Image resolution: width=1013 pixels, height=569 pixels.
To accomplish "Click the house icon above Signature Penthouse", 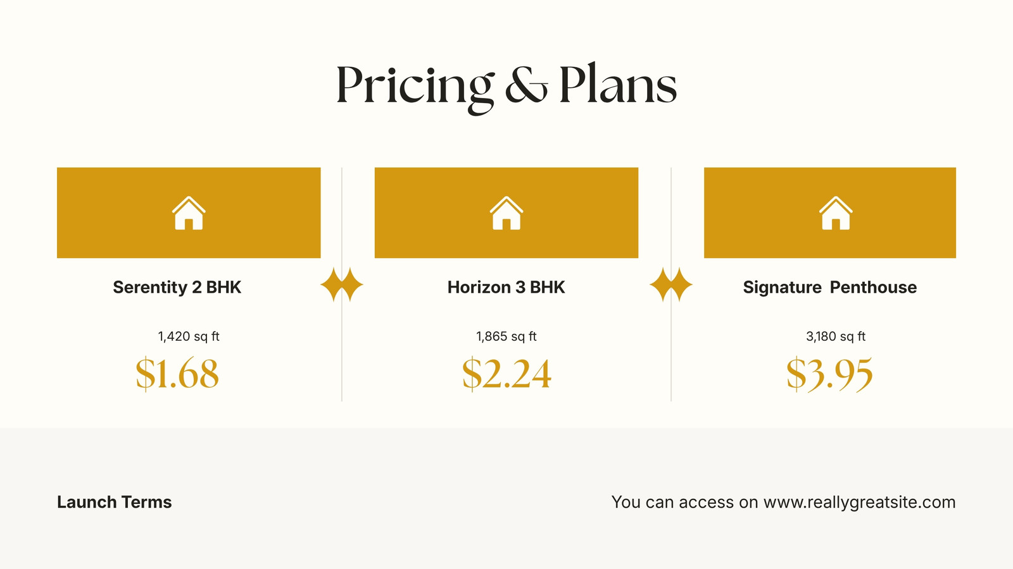I will click(836, 213).
